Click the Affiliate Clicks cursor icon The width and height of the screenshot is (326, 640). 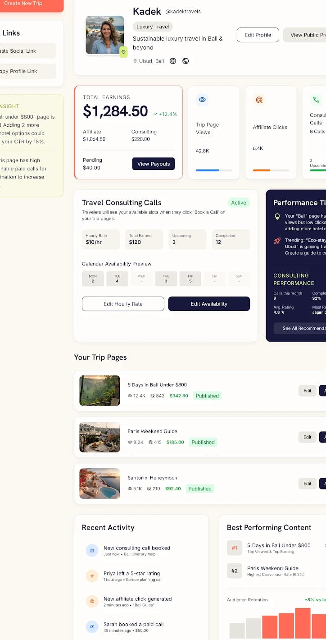point(259,100)
